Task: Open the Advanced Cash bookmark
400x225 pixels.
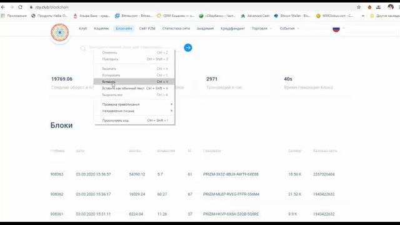Action: [x=255, y=16]
